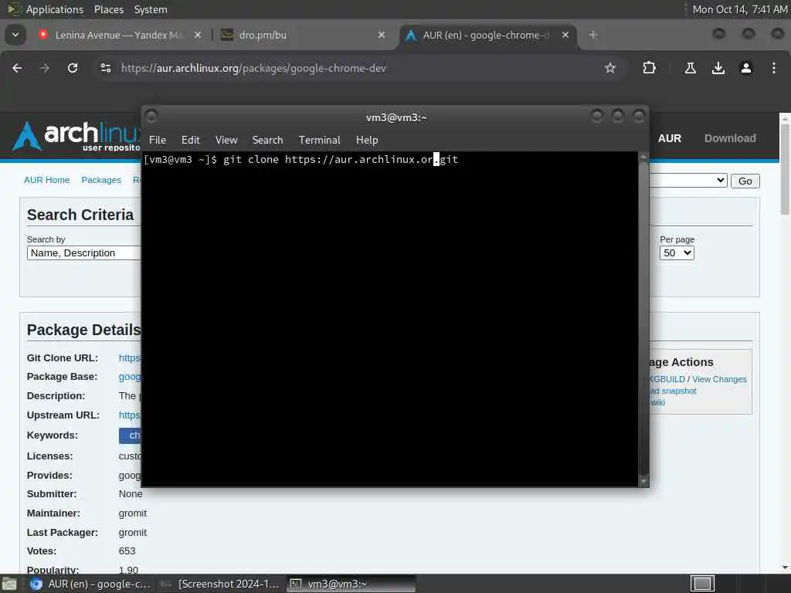The width and height of the screenshot is (791, 593).
Task: Open terminal Edit menu
Action: coord(190,141)
